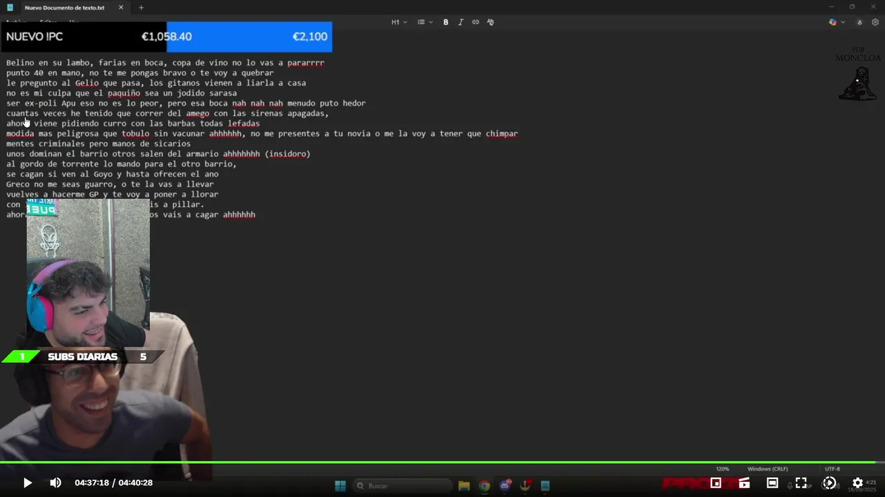Click the word 'chimpar' at line end
This screenshot has height=497, width=885.
pyautogui.click(x=501, y=134)
